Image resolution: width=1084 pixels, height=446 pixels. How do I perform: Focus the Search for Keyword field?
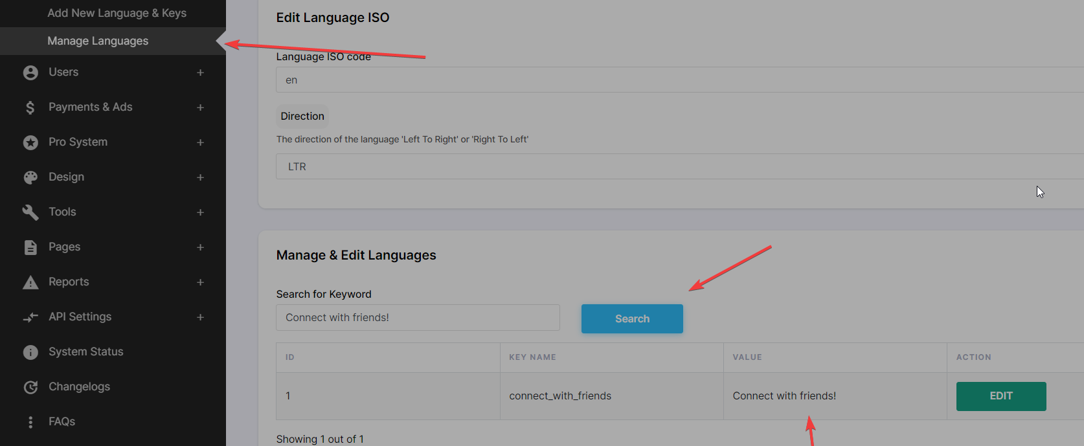[x=418, y=318]
